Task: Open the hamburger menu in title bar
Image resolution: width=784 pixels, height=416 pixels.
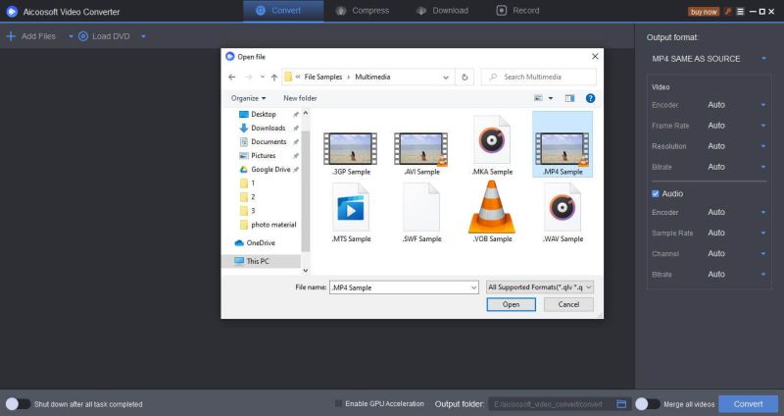Action: (x=740, y=11)
